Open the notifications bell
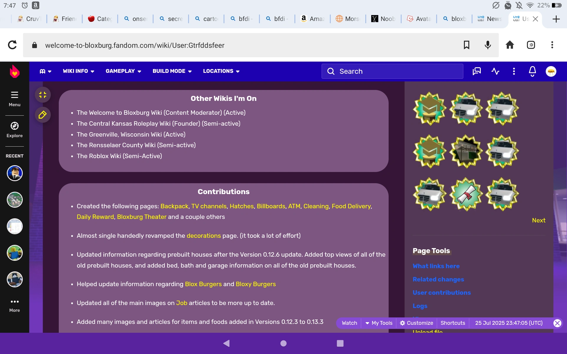 pos(532,71)
